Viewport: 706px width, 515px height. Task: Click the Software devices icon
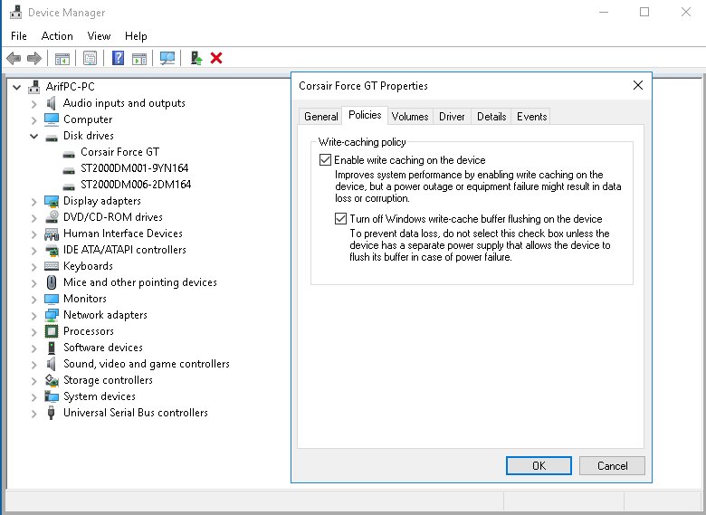point(52,348)
